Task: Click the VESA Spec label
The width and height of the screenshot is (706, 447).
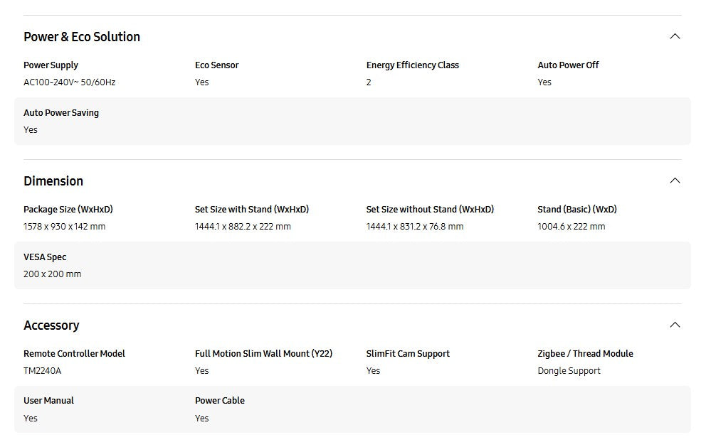Action: coord(45,257)
